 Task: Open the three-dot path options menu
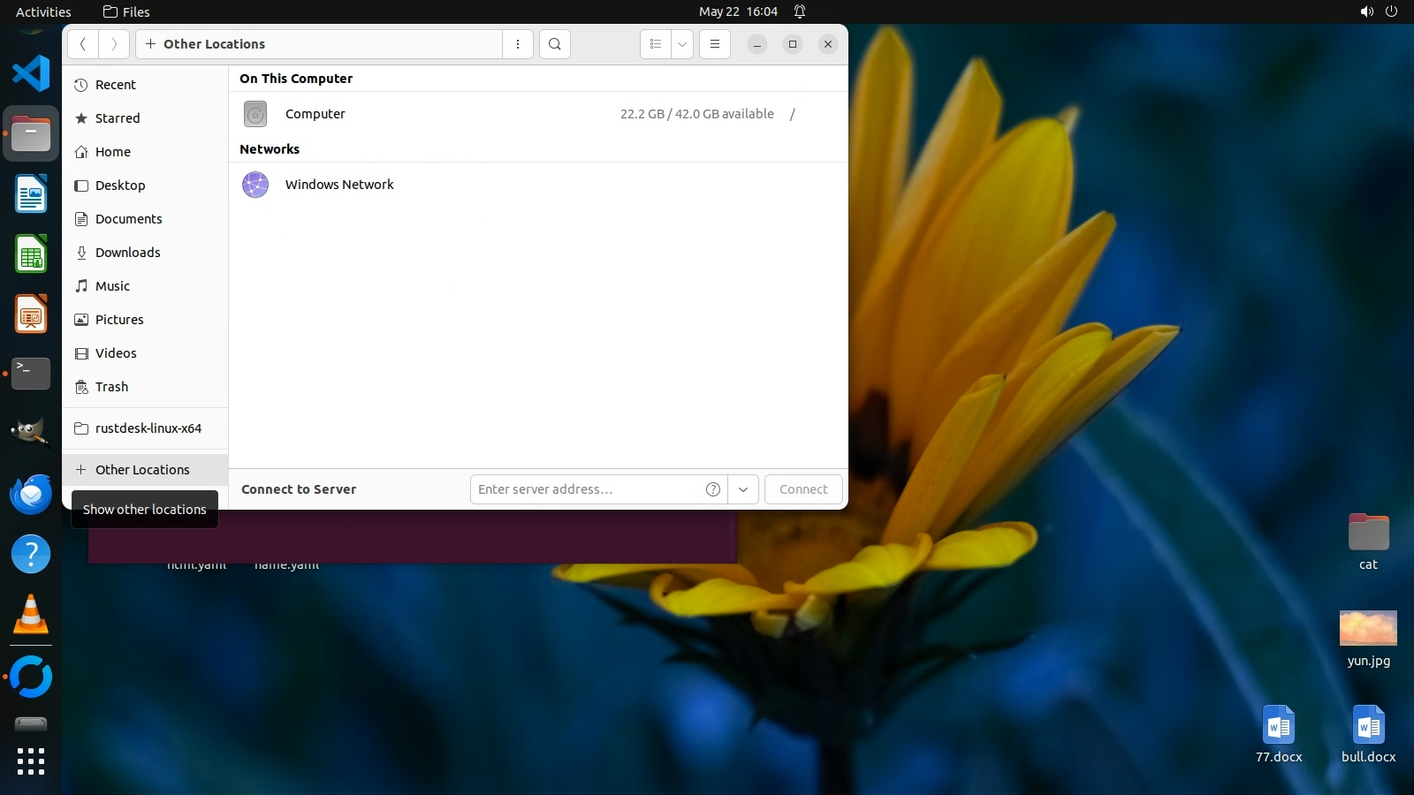518,44
